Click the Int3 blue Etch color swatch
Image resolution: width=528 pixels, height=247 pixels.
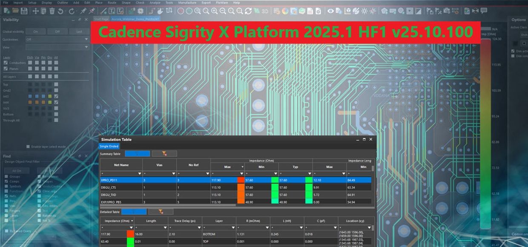29,96
